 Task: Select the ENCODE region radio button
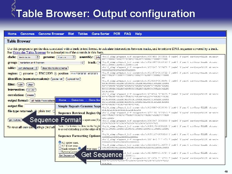point(36,73)
